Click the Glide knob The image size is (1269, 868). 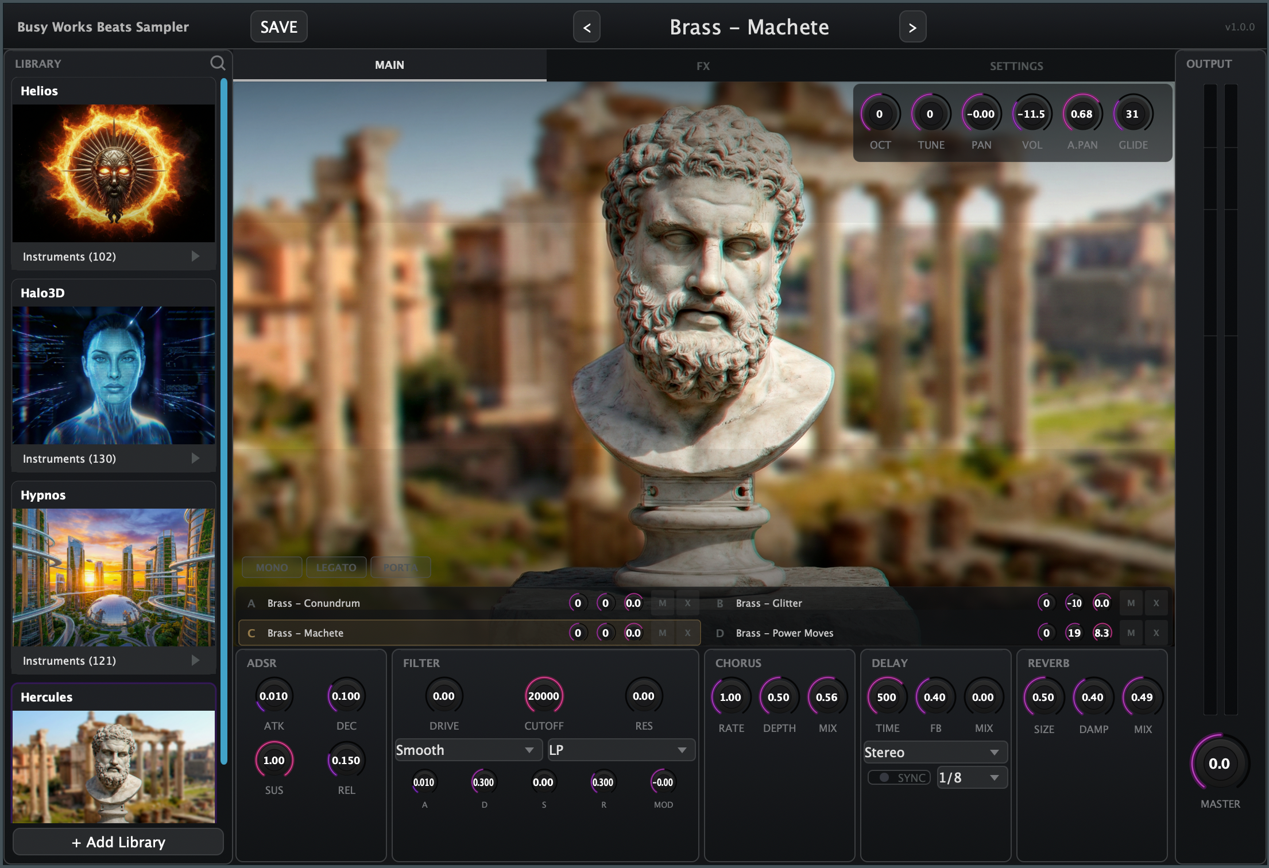click(x=1132, y=114)
